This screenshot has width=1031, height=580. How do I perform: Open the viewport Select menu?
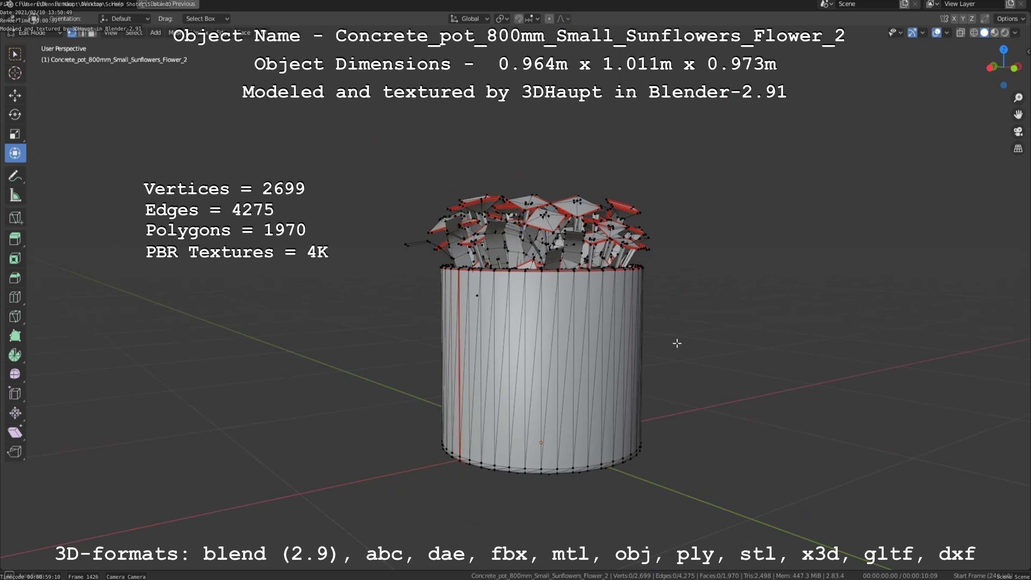tap(134, 33)
